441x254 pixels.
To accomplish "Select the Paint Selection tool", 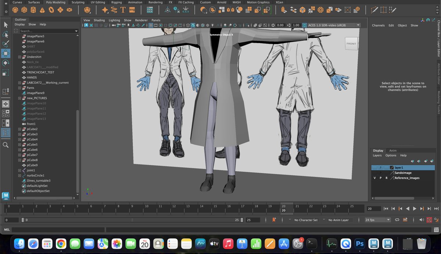I will tap(6, 44).
